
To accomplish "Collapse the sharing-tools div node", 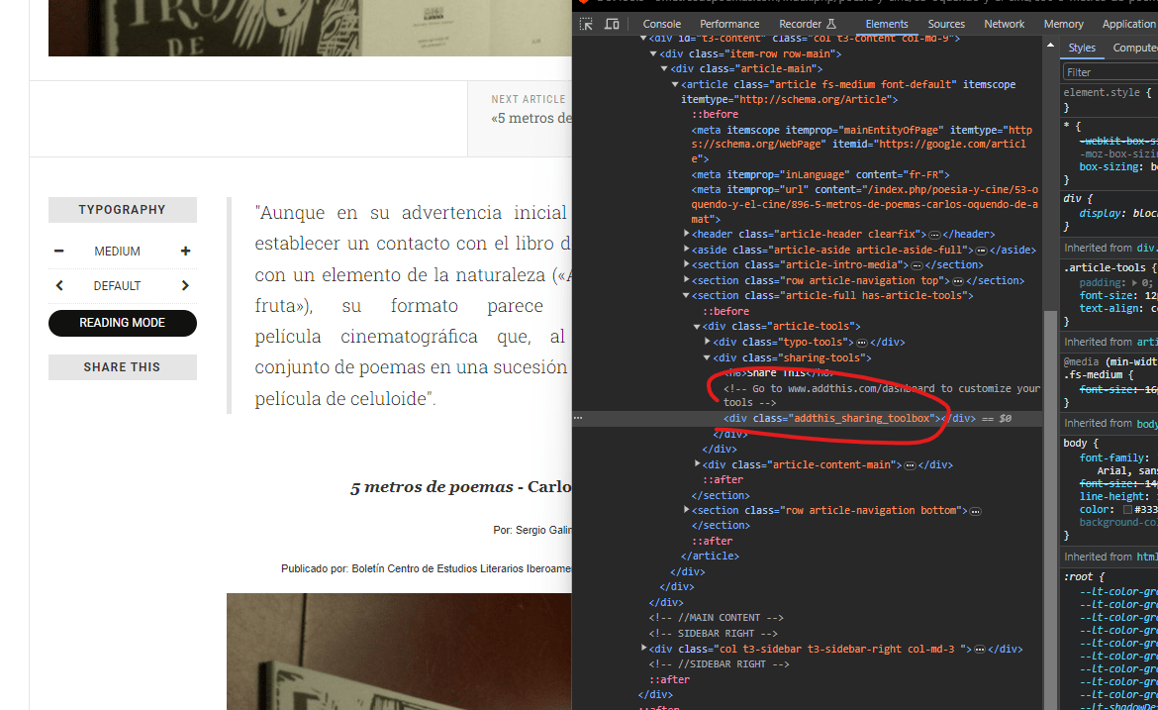I will click(708, 357).
